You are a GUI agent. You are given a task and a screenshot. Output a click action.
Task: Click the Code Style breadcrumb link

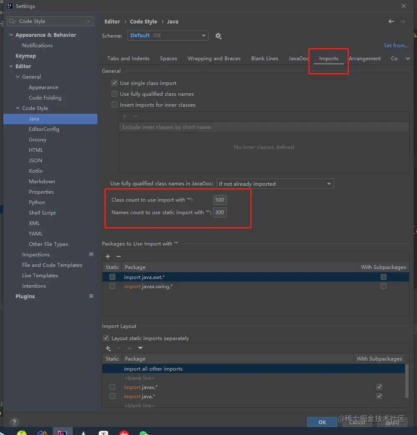[x=143, y=21]
